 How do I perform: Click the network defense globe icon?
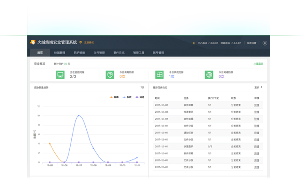coord(209,74)
